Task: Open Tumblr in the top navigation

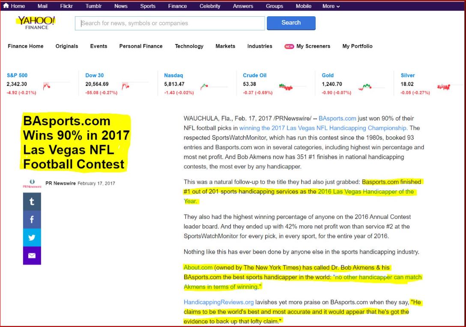Action: pyautogui.click(x=94, y=6)
